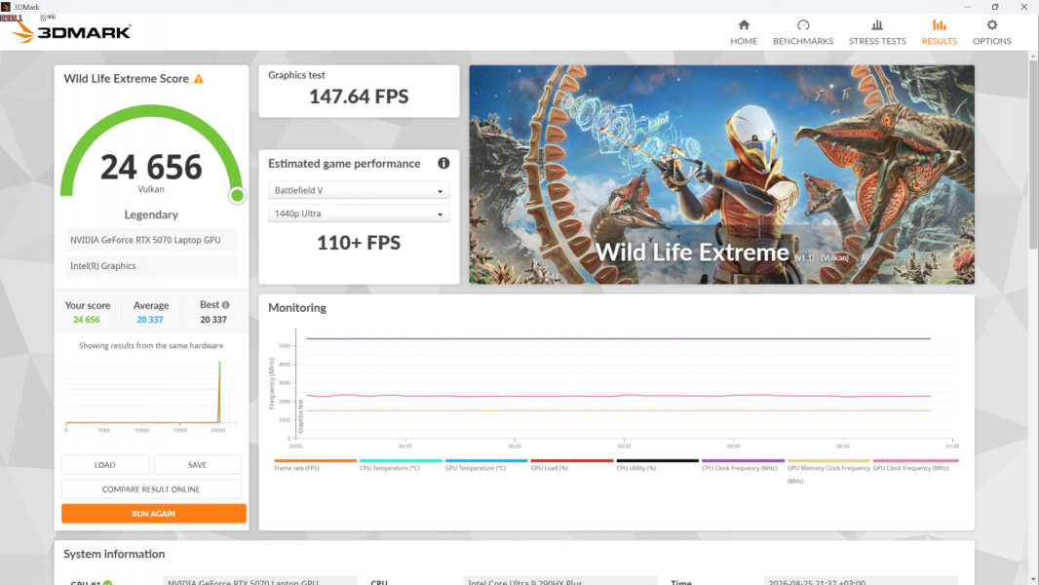Click the SAVE button
The image size is (1039, 585).
coord(198,464)
